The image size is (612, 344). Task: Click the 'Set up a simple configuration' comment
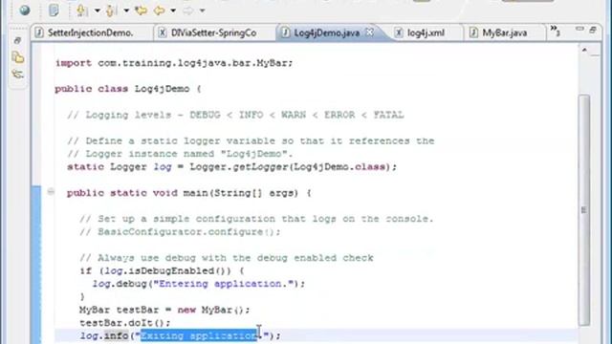256,219
